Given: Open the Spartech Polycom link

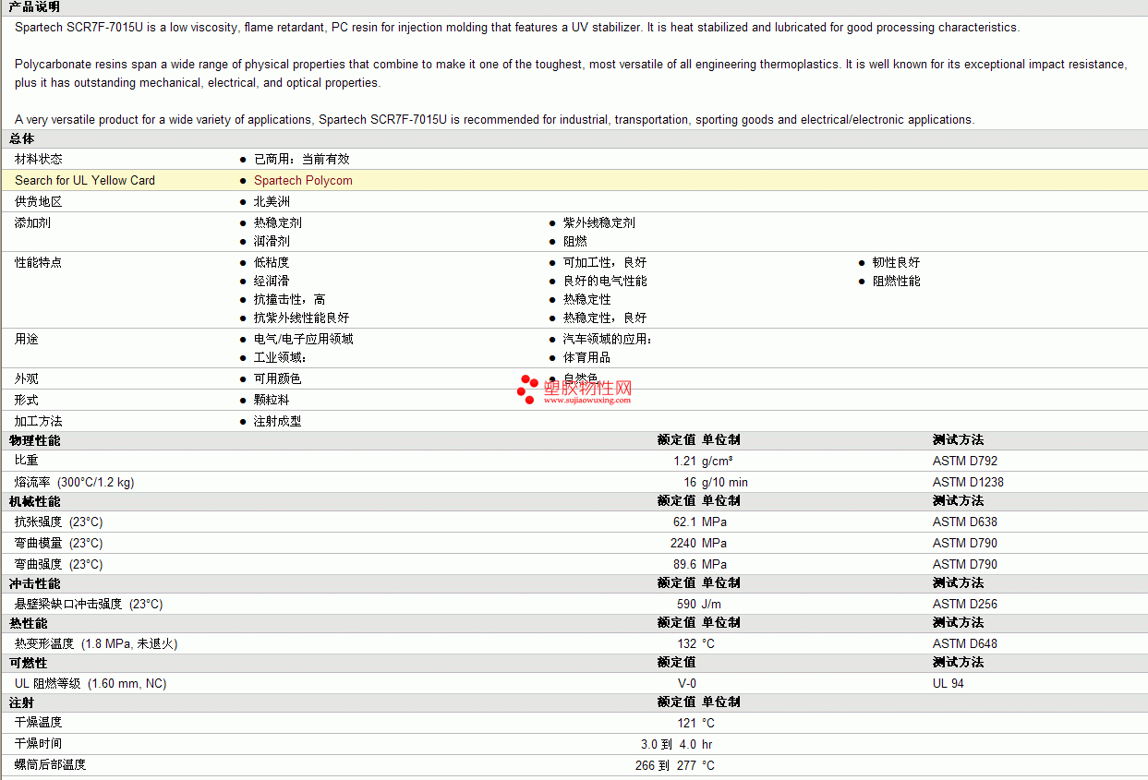Looking at the screenshot, I should coord(303,181).
